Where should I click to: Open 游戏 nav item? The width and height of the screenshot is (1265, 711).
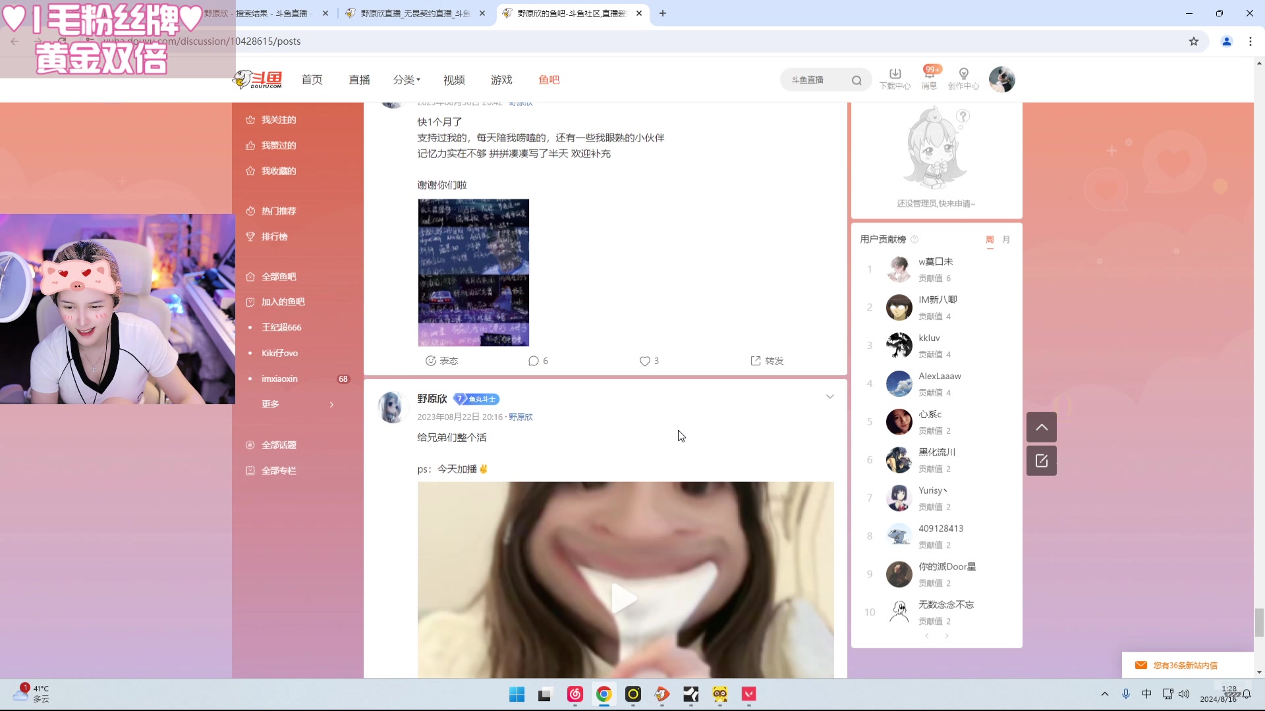click(502, 80)
